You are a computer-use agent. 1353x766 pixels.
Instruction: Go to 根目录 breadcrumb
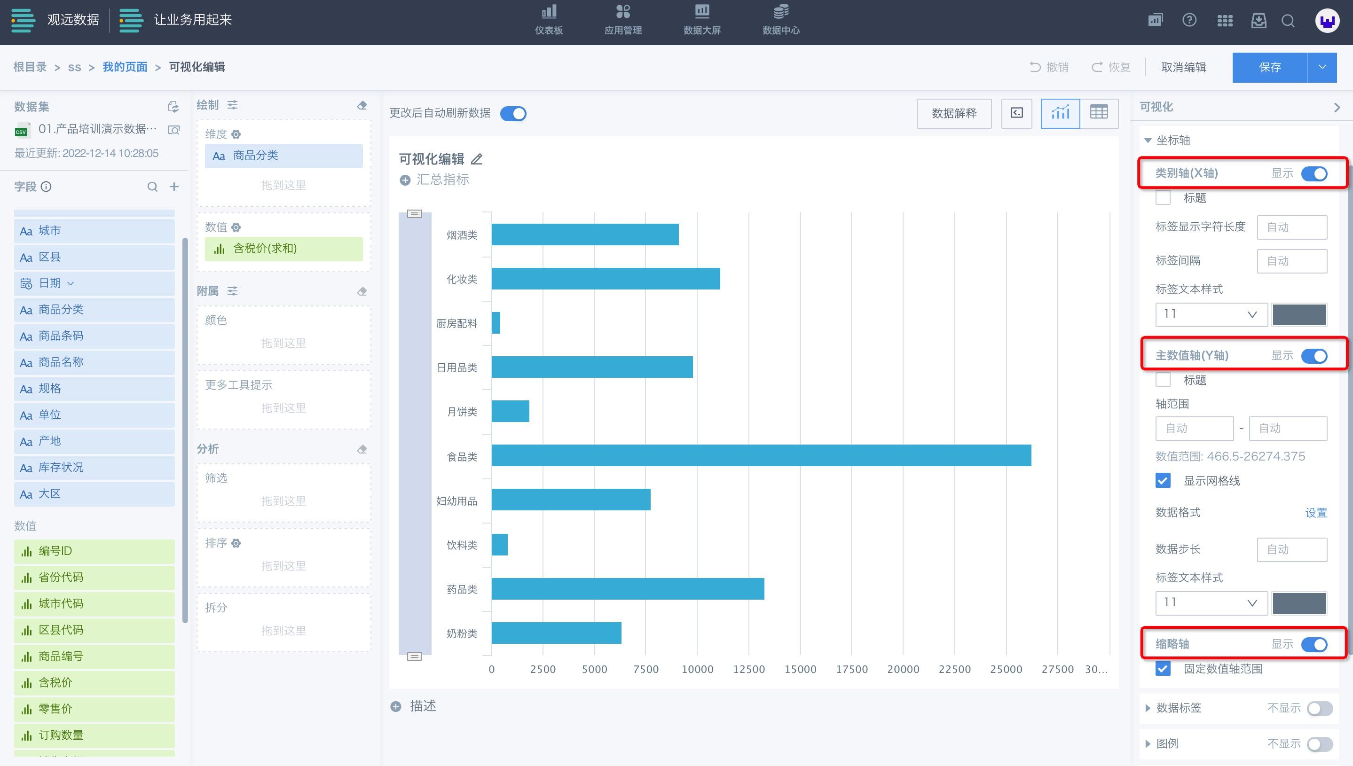coord(30,67)
